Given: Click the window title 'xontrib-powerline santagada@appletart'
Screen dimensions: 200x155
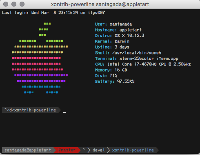Looking at the screenshot, I should (100, 4).
